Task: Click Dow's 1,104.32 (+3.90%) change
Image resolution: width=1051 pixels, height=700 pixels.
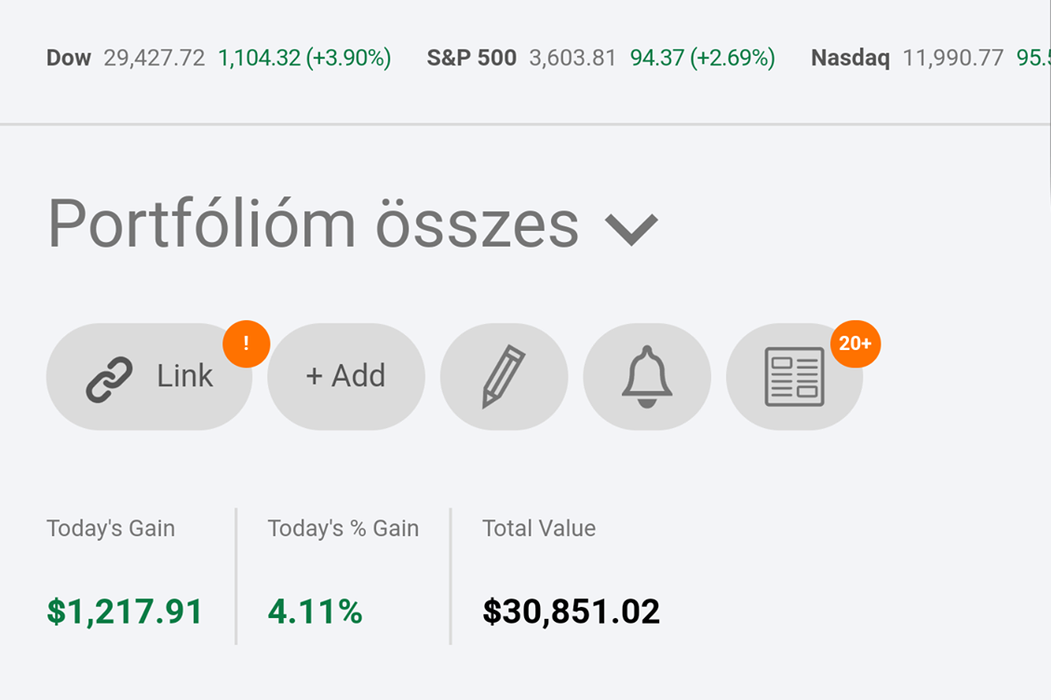Action: (304, 59)
